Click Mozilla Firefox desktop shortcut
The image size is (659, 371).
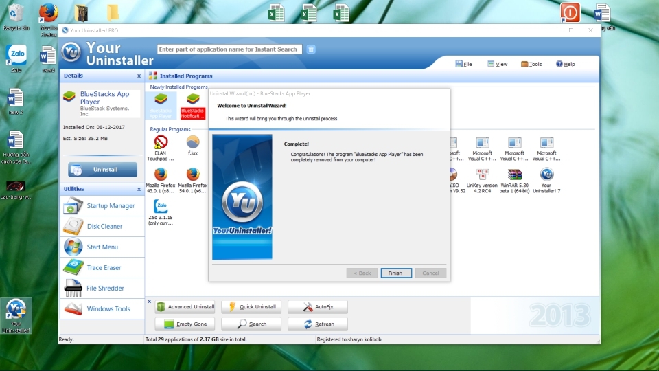tap(48, 19)
